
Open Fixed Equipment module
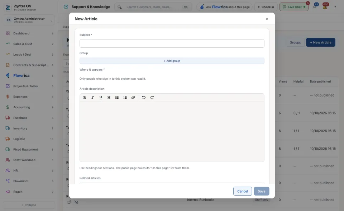click(x=29, y=149)
